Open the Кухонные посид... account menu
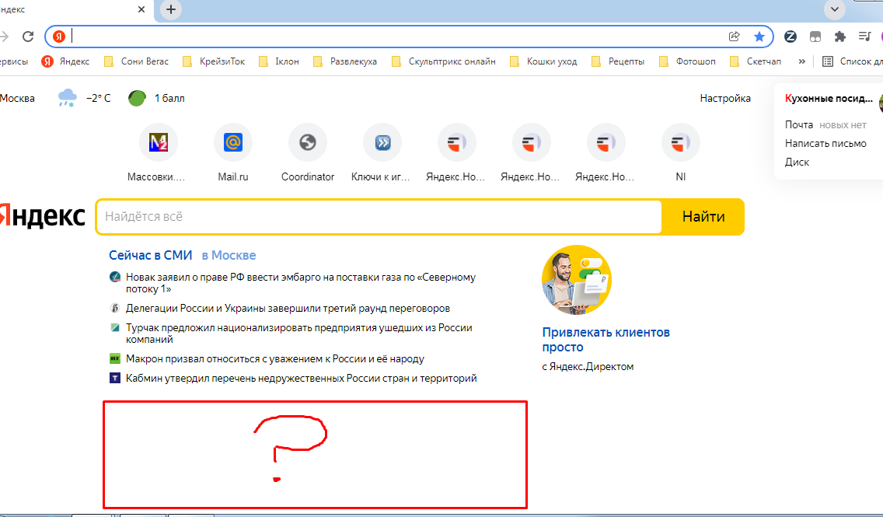The height and width of the screenshot is (517, 883). click(829, 99)
